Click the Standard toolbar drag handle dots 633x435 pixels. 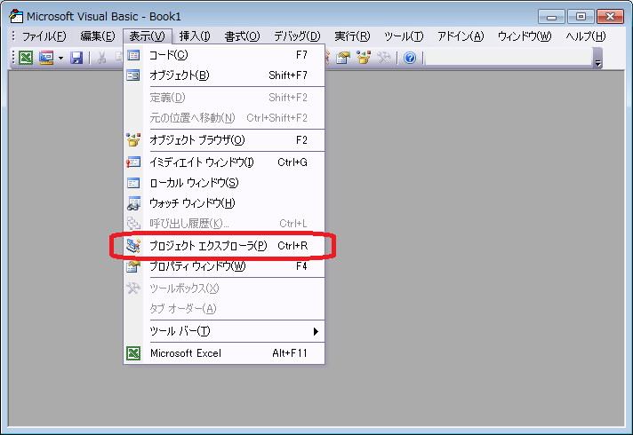(13, 58)
